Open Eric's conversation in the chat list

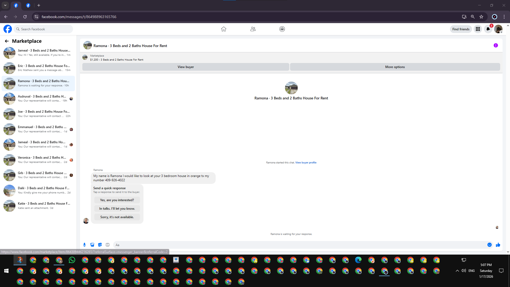[x=38, y=68]
